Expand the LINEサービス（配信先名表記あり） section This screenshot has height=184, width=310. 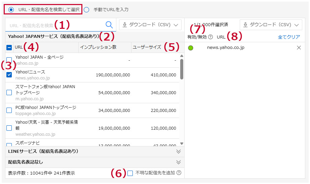pyautogui.click(x=95, y=151)
